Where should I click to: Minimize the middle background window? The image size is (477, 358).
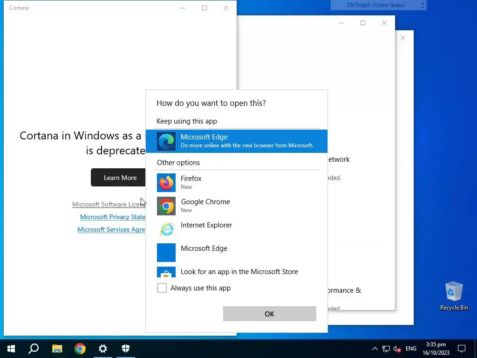(x=341, y=23)
